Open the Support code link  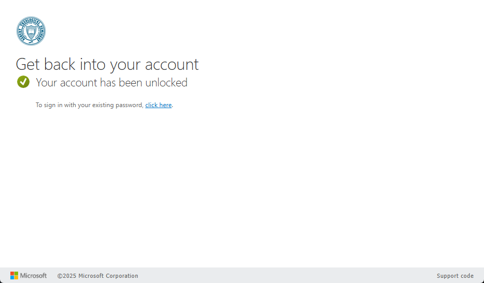[455, 276]
